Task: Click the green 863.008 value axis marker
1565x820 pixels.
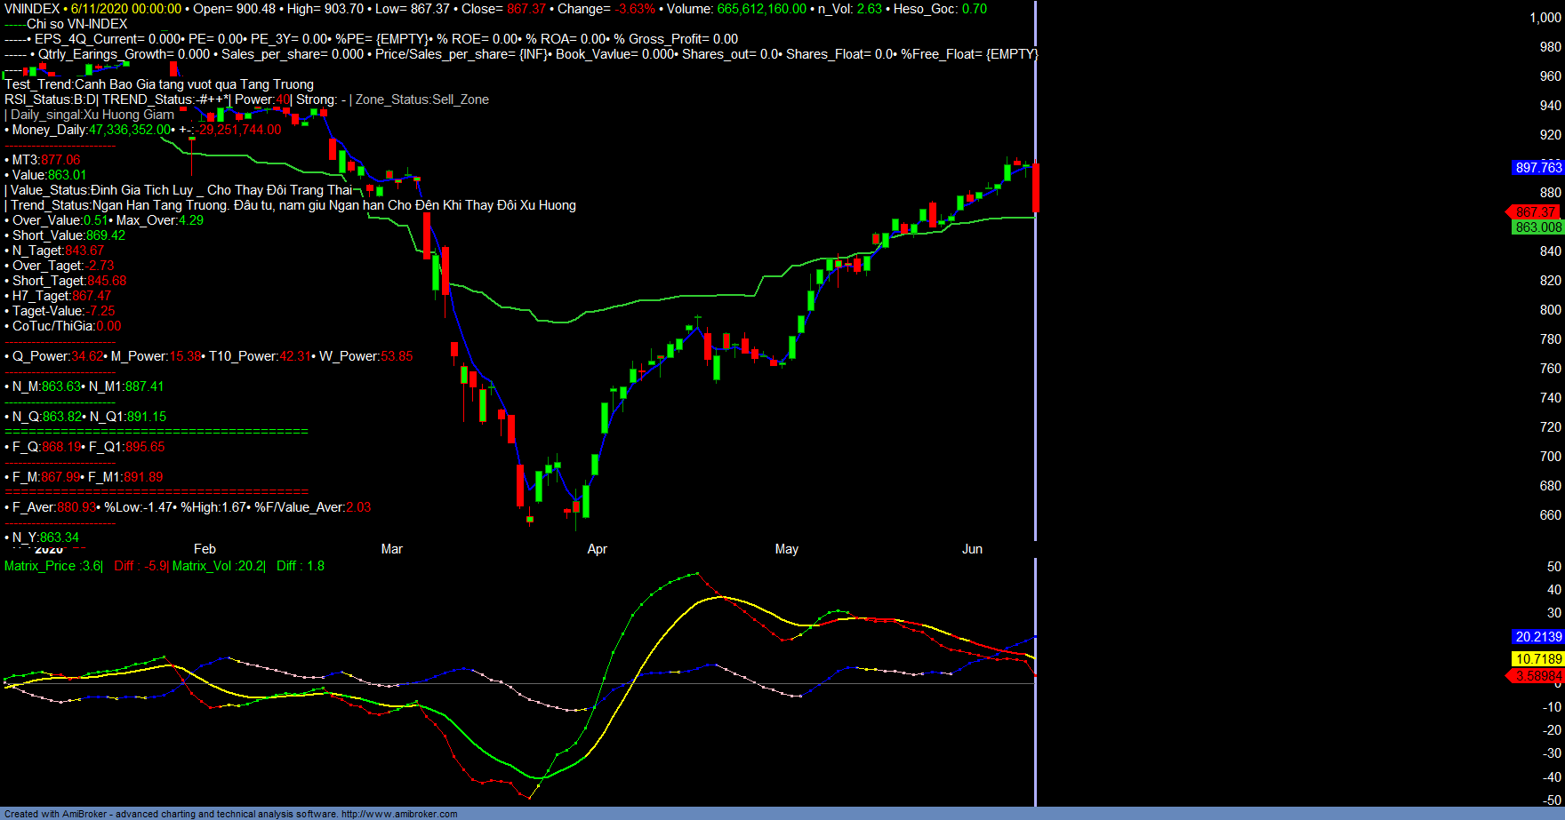Action: point(1537,227)
